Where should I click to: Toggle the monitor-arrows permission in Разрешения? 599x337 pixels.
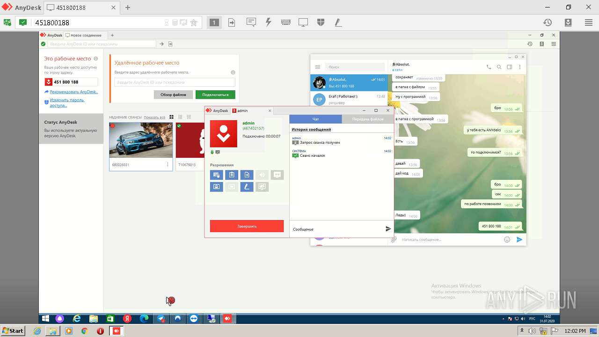pyautogui.click(x=277, y=175)
